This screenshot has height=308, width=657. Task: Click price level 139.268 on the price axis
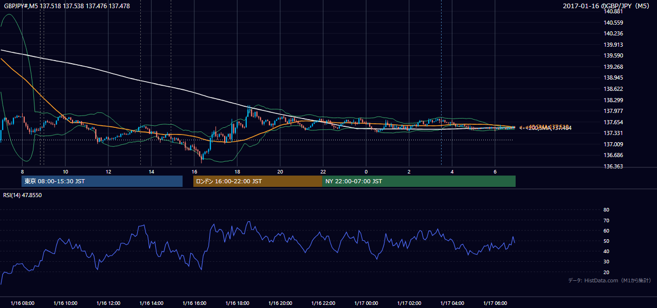tap(613, 67)
